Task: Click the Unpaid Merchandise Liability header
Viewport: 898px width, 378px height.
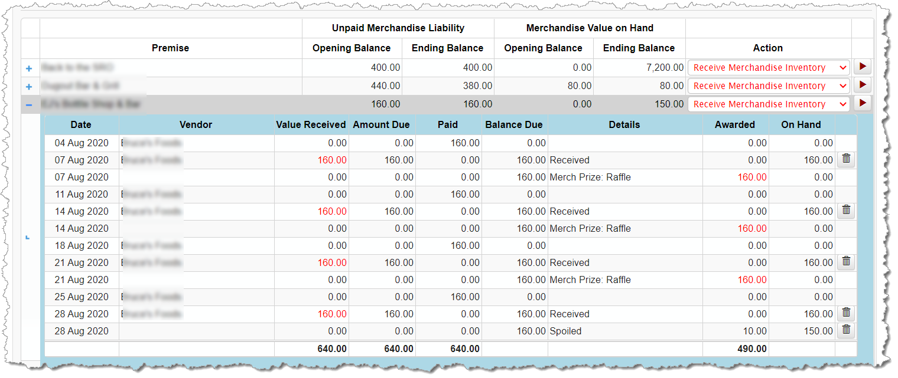Action: point(398,28)
